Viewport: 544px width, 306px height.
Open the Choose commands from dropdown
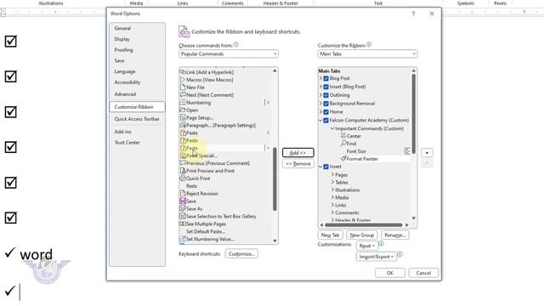click(229, 54)
